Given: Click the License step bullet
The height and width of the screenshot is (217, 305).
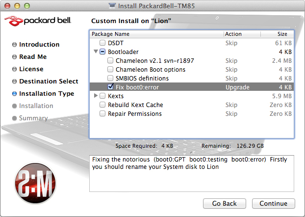Looking at the screenshot, I should [x=14, y=69].
